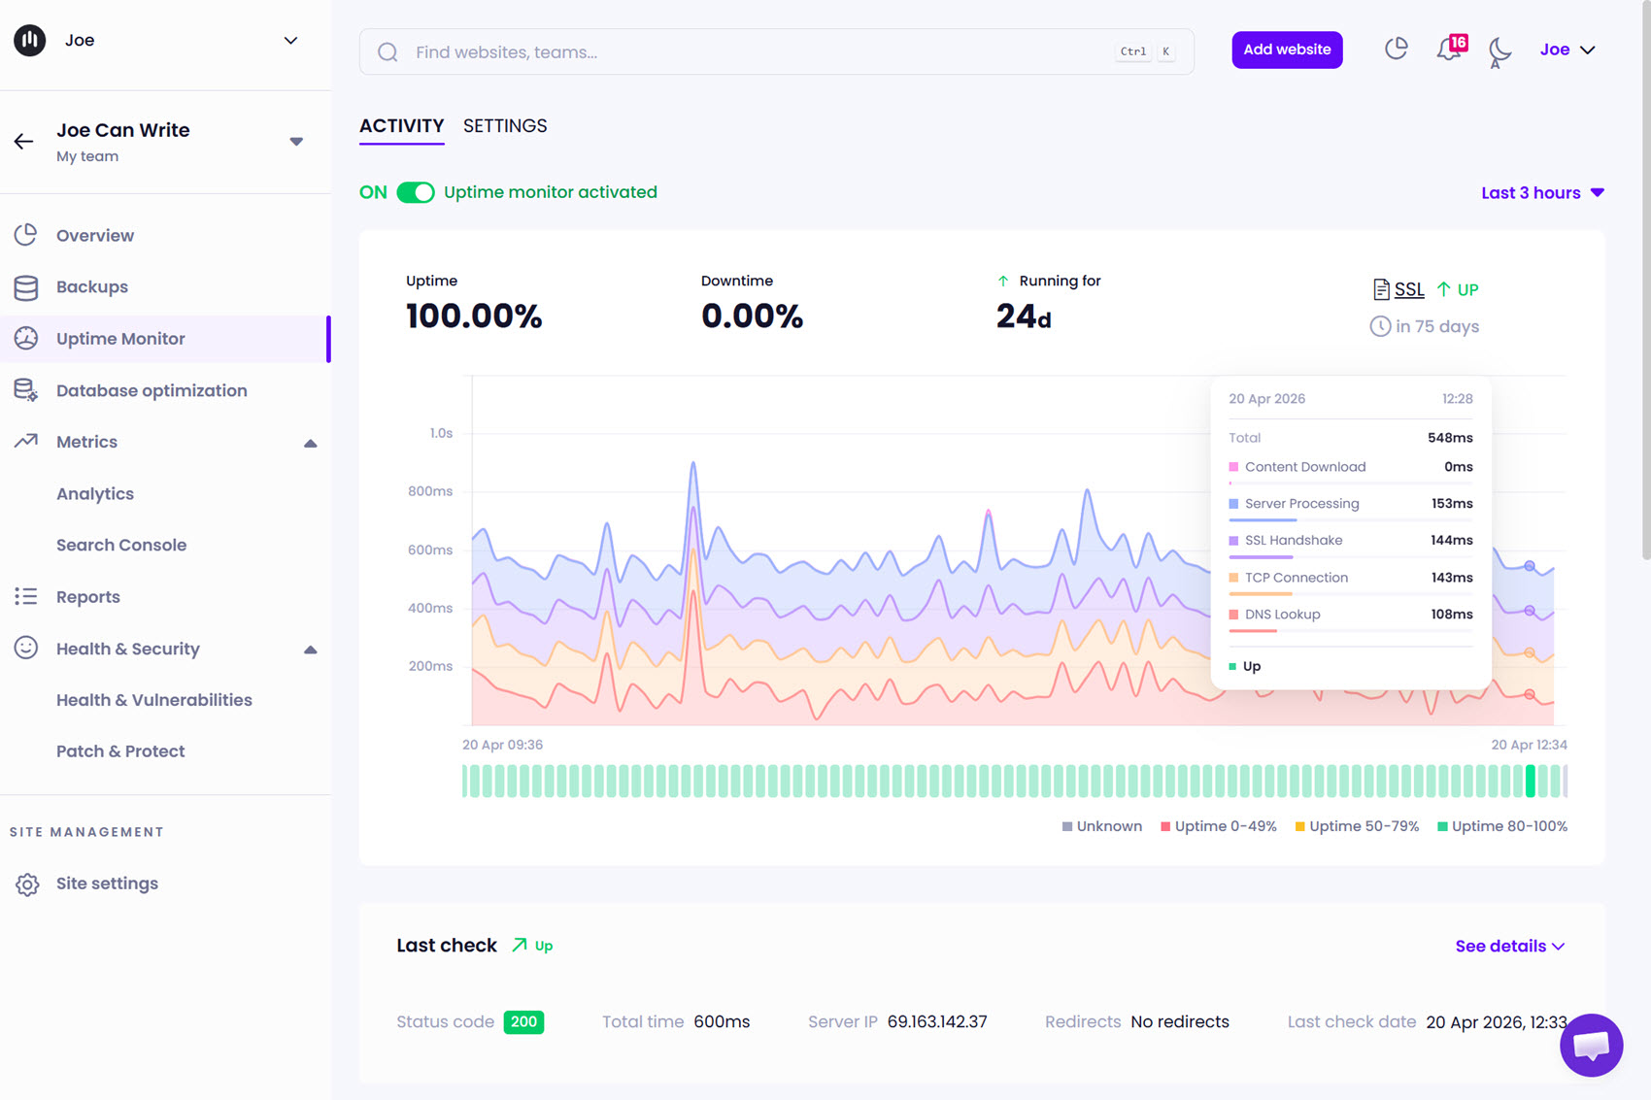Open Database optimization via its icon

point(26,389)
